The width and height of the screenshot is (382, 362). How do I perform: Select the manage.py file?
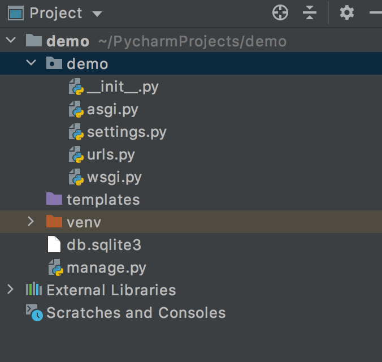(106, 268)
